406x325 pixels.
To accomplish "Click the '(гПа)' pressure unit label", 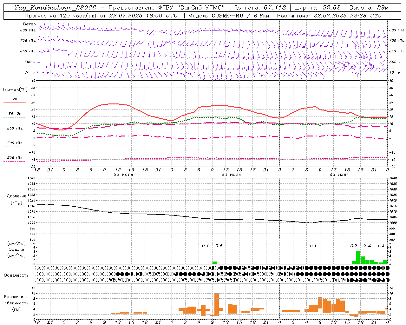I will [x=16, y=203].
